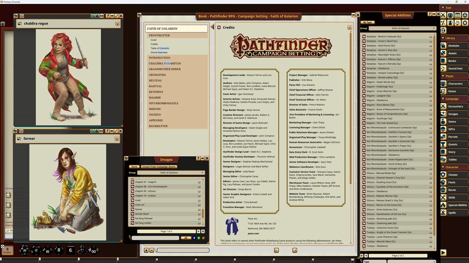Open the Party Sheet tool

tap(450, 15)
